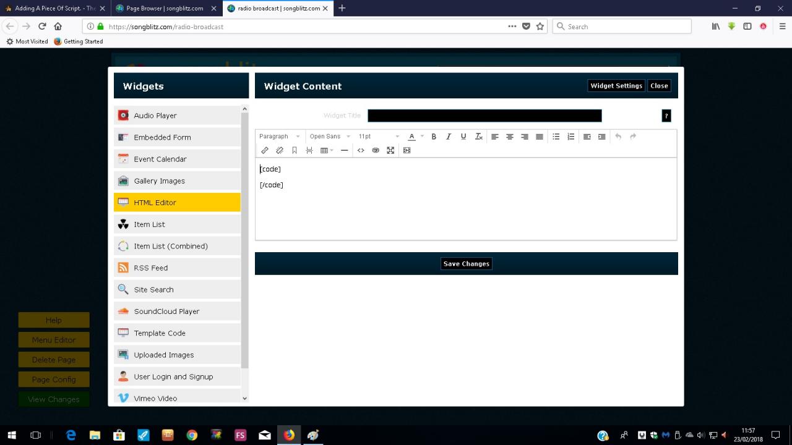
Task: Click the bullet list icon
Action: click(556, 137)
